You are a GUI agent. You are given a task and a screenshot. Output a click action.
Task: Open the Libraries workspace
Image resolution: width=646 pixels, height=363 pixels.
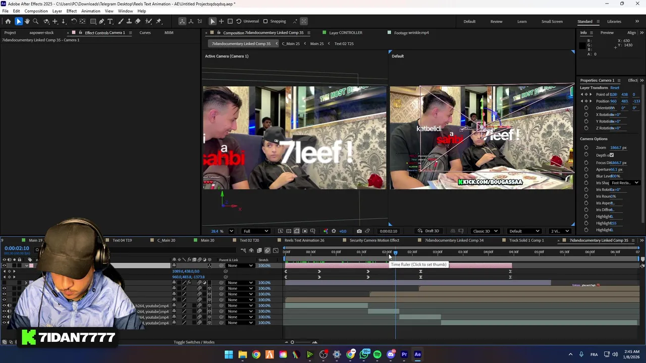614,21
